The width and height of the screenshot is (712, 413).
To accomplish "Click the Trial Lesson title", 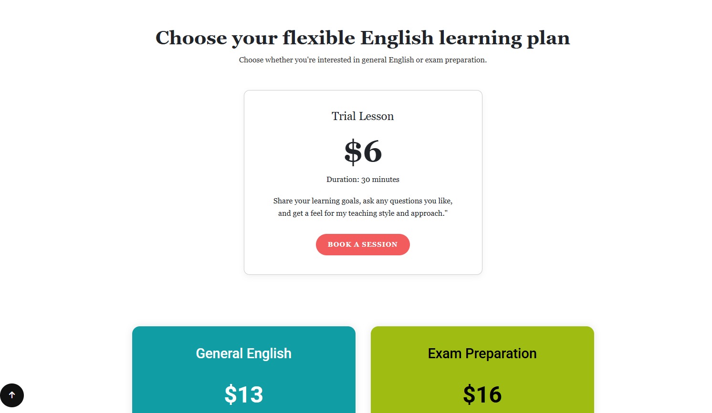I will pos(363,116).
